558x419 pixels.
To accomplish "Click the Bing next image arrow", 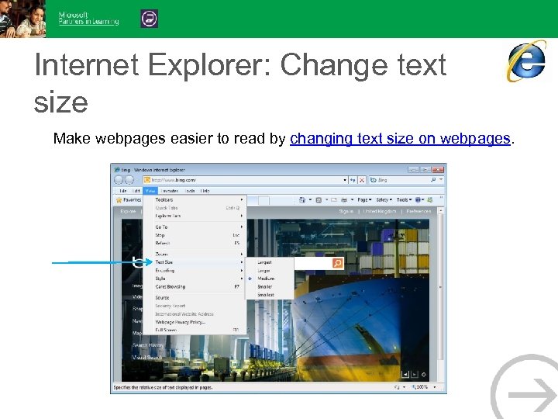I will point(414,374).
